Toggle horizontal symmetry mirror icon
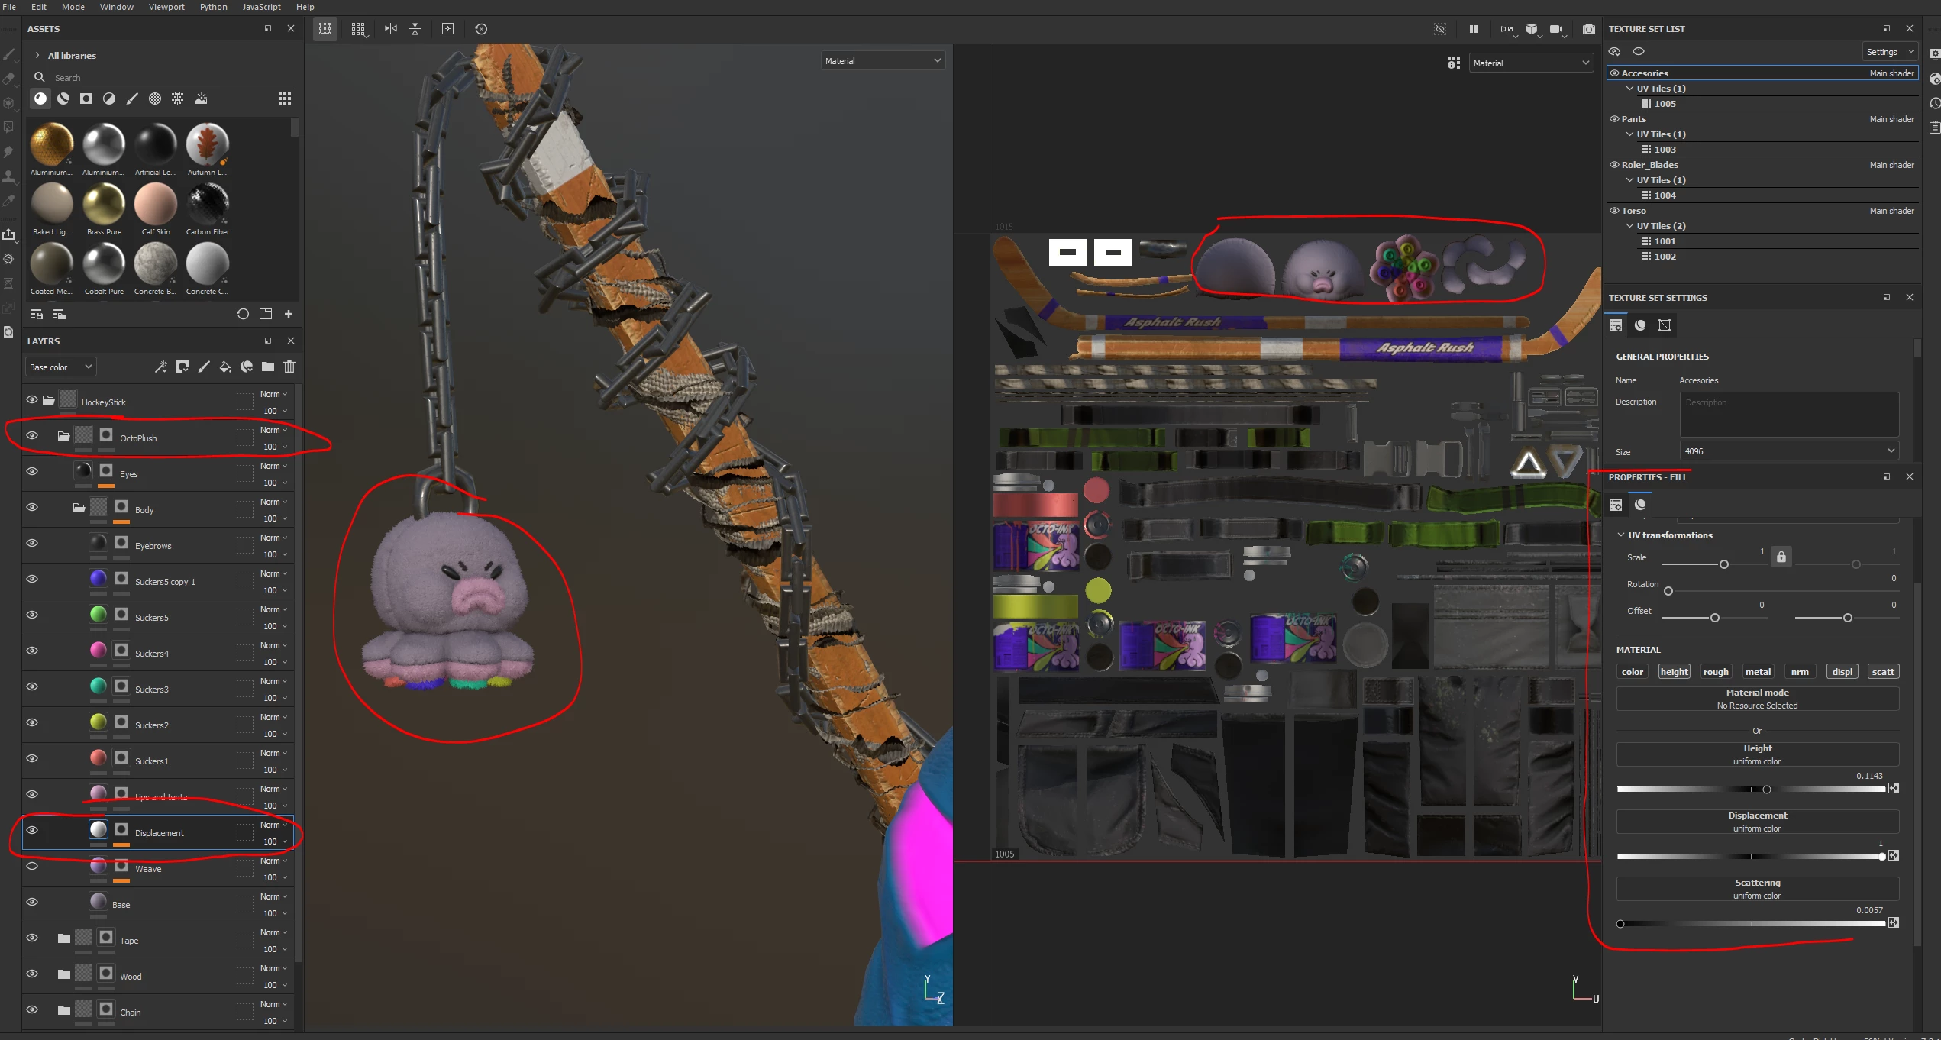 coord(391,29)
